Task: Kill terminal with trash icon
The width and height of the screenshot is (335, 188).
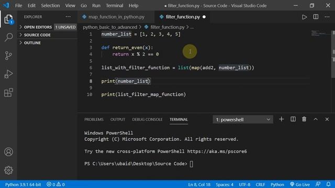Action: click(x=304, y=119)
